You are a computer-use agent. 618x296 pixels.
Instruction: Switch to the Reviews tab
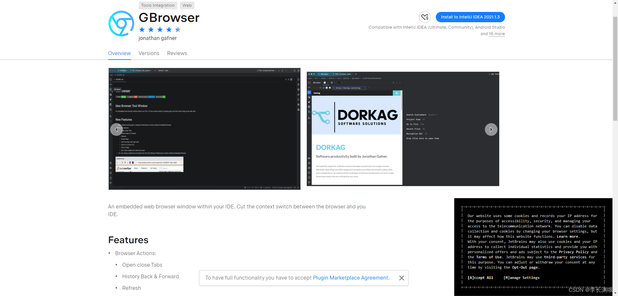tap(177, 53)
